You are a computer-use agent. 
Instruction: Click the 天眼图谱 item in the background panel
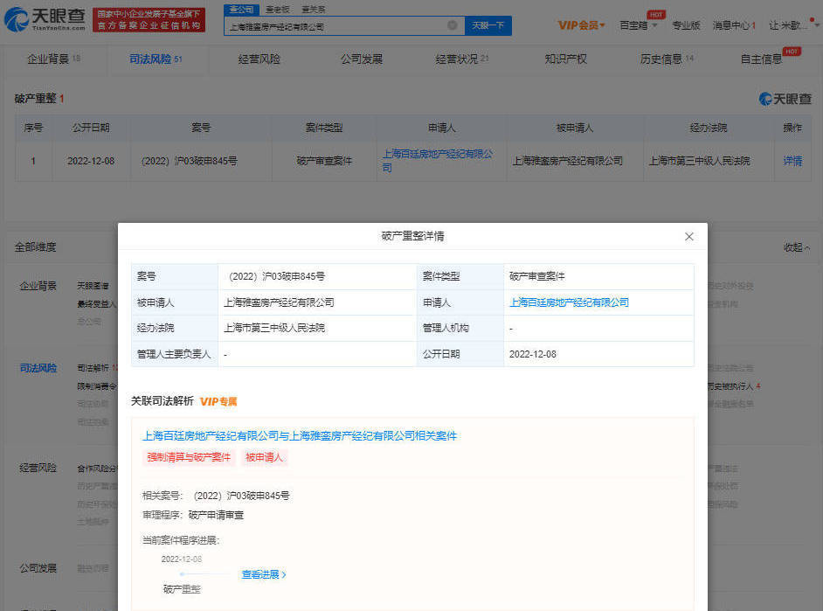click(x=93, y=286)
